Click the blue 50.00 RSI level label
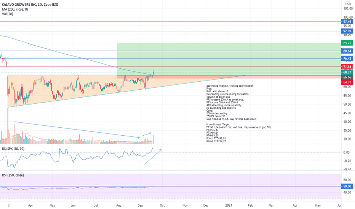 tap(347, 186)
